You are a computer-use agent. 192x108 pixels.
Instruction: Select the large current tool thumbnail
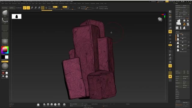tap(179, 22)
